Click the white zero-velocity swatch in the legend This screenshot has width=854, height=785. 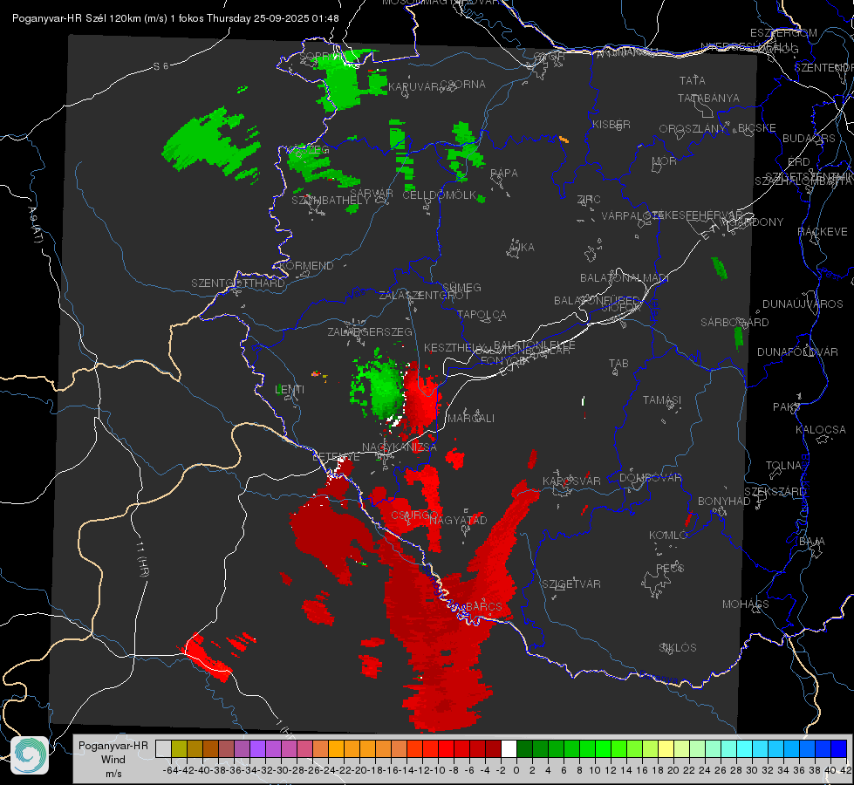pyautogui.click(x=509, y=748)
